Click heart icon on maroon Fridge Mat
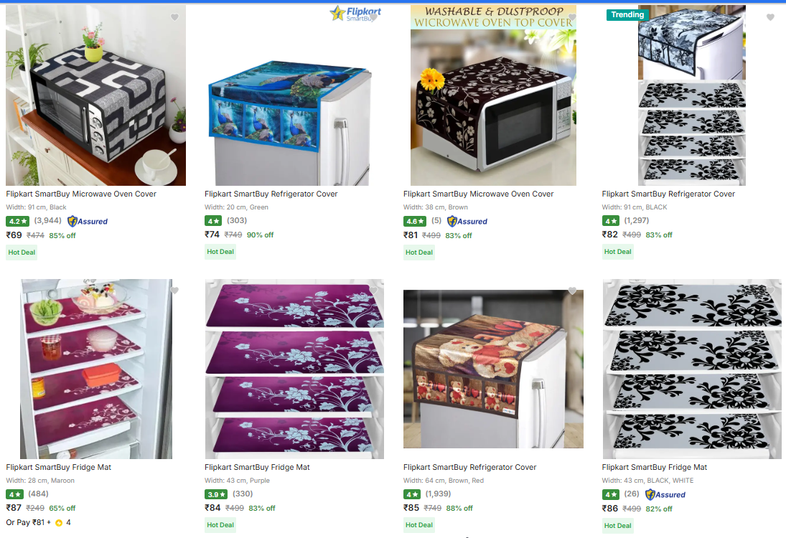Viewport: 786px width, 538px height. pyautogui.click(x=174, y=291)
